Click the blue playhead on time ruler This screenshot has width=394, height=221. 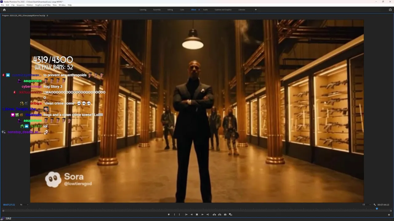click(x=377, y=209)
